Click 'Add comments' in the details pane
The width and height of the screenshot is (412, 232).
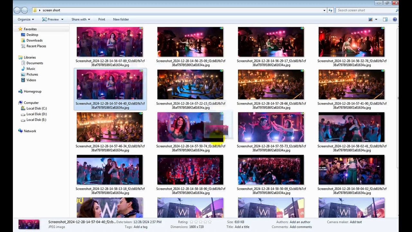click(301, 227)
